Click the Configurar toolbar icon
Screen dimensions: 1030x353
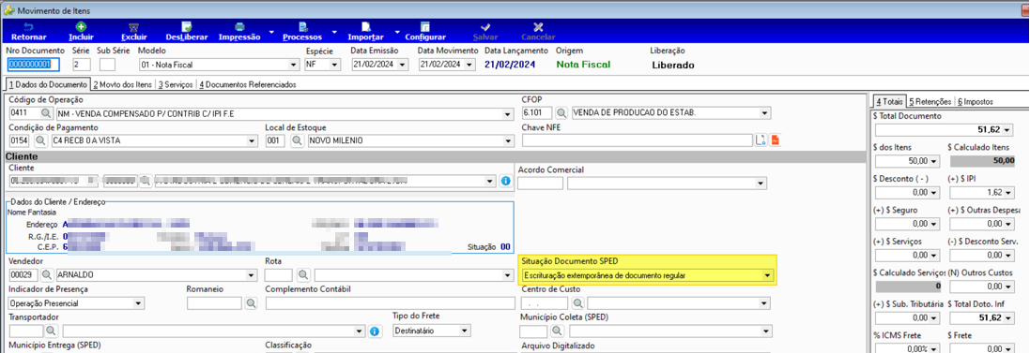[x=425, y=27]
